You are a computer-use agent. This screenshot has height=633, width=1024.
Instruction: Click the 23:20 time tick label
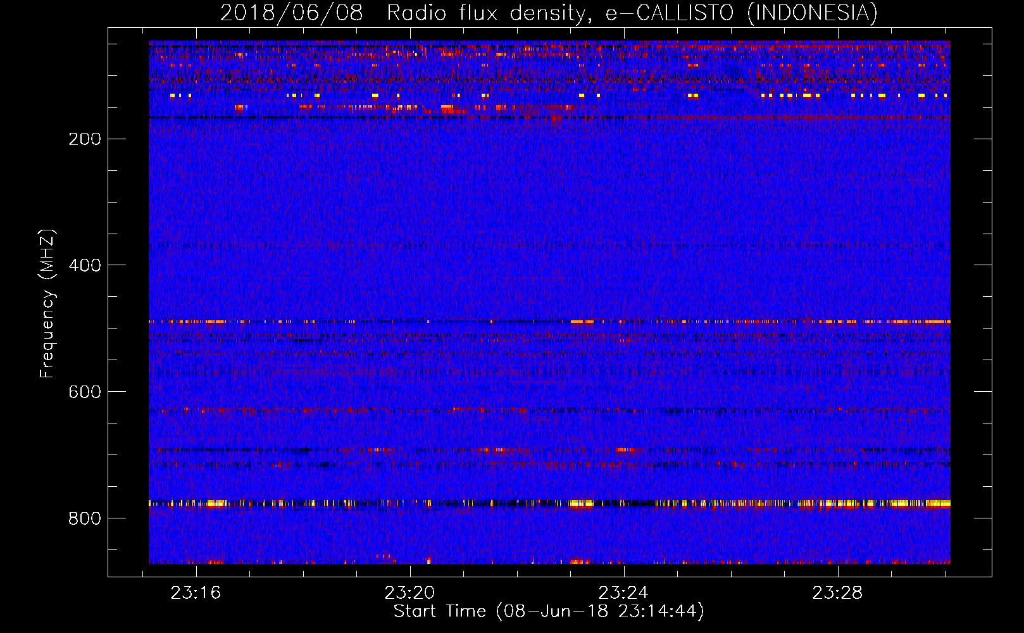(x=409, y=593)
